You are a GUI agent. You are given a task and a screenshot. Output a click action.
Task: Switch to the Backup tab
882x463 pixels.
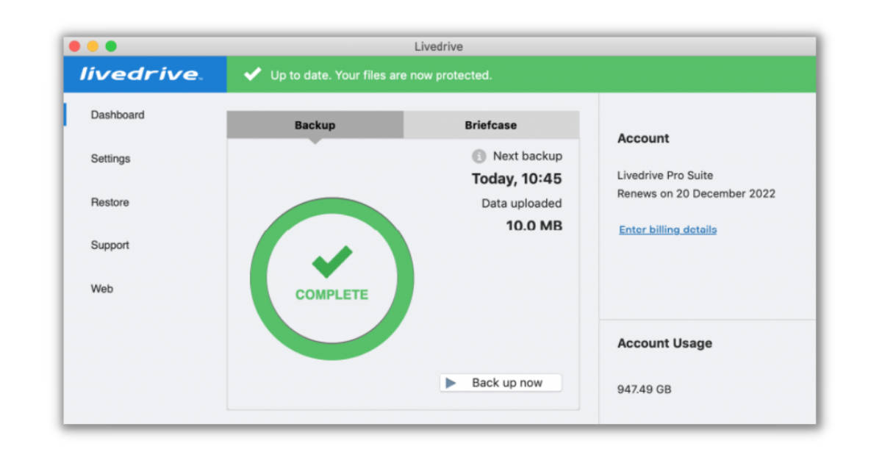pos(315,125)
